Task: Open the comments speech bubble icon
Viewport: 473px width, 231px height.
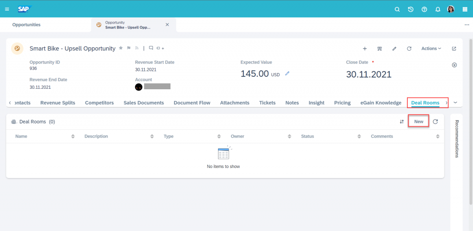Action: click(151, 48)
